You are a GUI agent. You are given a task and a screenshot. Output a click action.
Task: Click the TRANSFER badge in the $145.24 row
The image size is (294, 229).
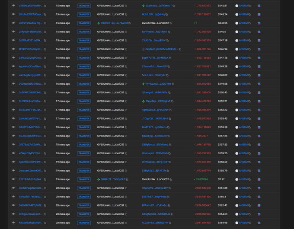pos(84,14)
